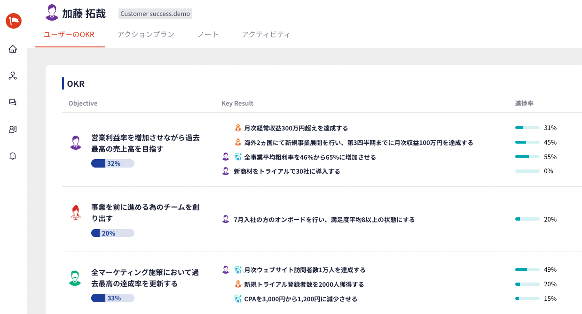Open objective 営業利益率を増加させながら過去最高の売上高を目指す
The width and height of the screenshot is (582, 314).
(x=145, y=144)
